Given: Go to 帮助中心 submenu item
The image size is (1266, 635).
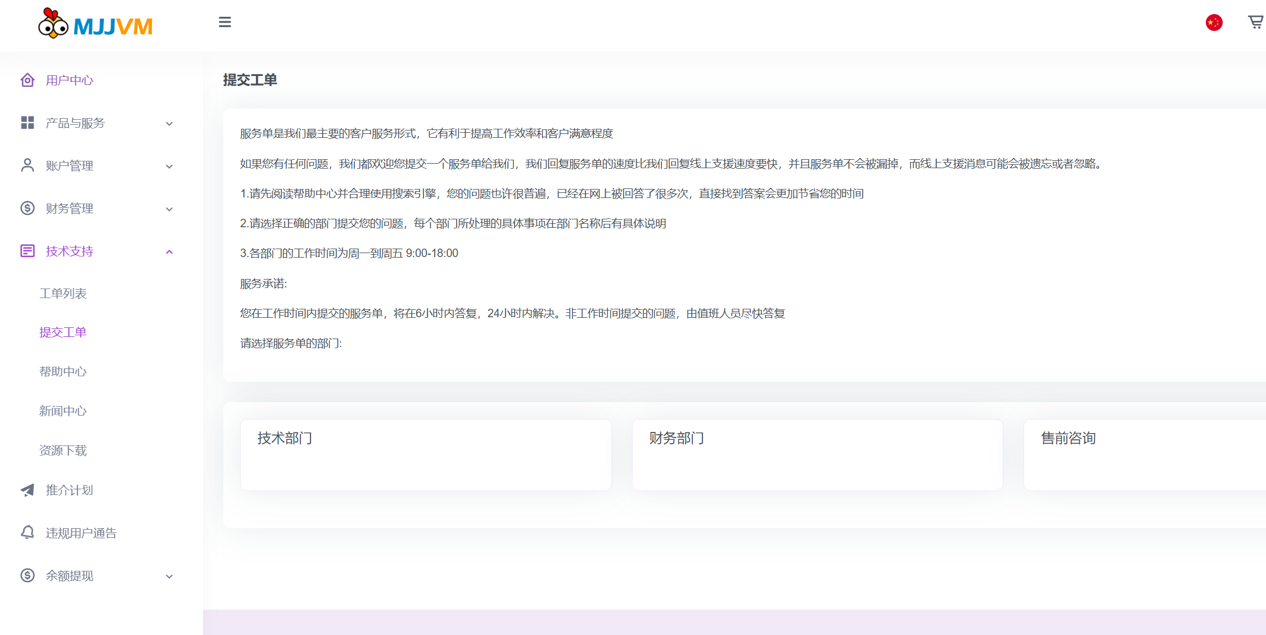Looking at the screenshot, I should [x=63, y=372].
